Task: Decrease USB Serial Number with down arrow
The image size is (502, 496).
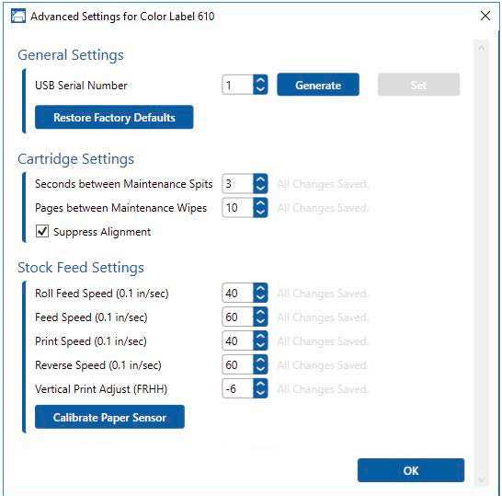Action: click(x=260, y=89)
